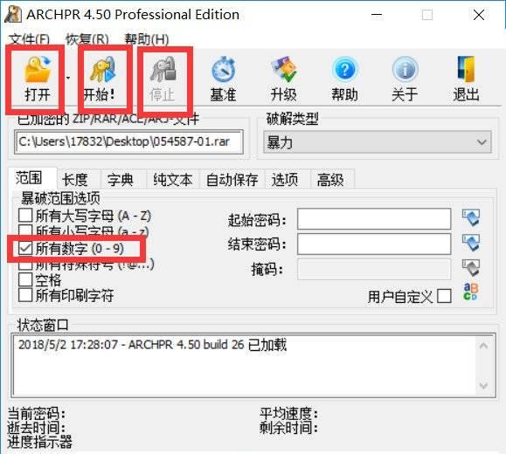The width and height of the screenshot is (506, 454).
Task: Switch to the 高级 tab
Action: pos(332,179)
